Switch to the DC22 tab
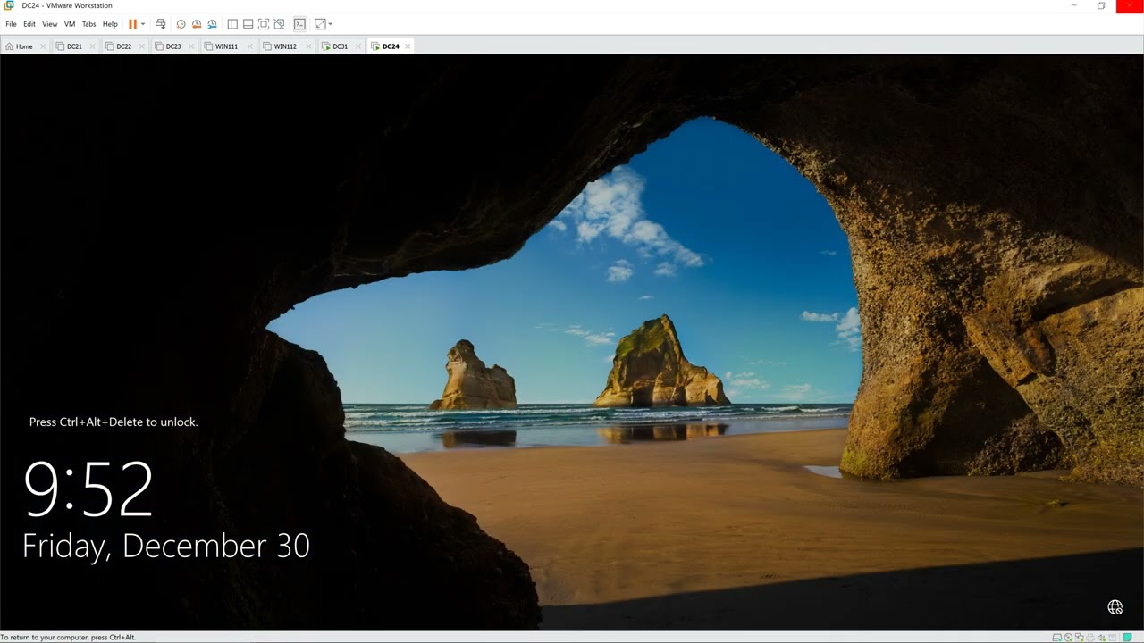 pyautogui.click(x=123, y=46)
